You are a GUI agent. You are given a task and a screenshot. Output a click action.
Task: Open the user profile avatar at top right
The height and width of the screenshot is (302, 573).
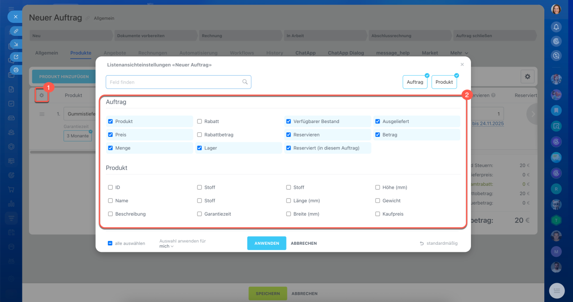tap(556, 9)
